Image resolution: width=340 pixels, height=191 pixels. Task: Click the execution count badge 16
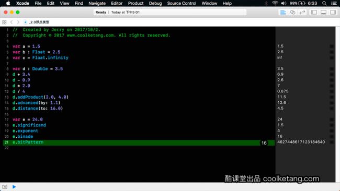click(264, 143)
